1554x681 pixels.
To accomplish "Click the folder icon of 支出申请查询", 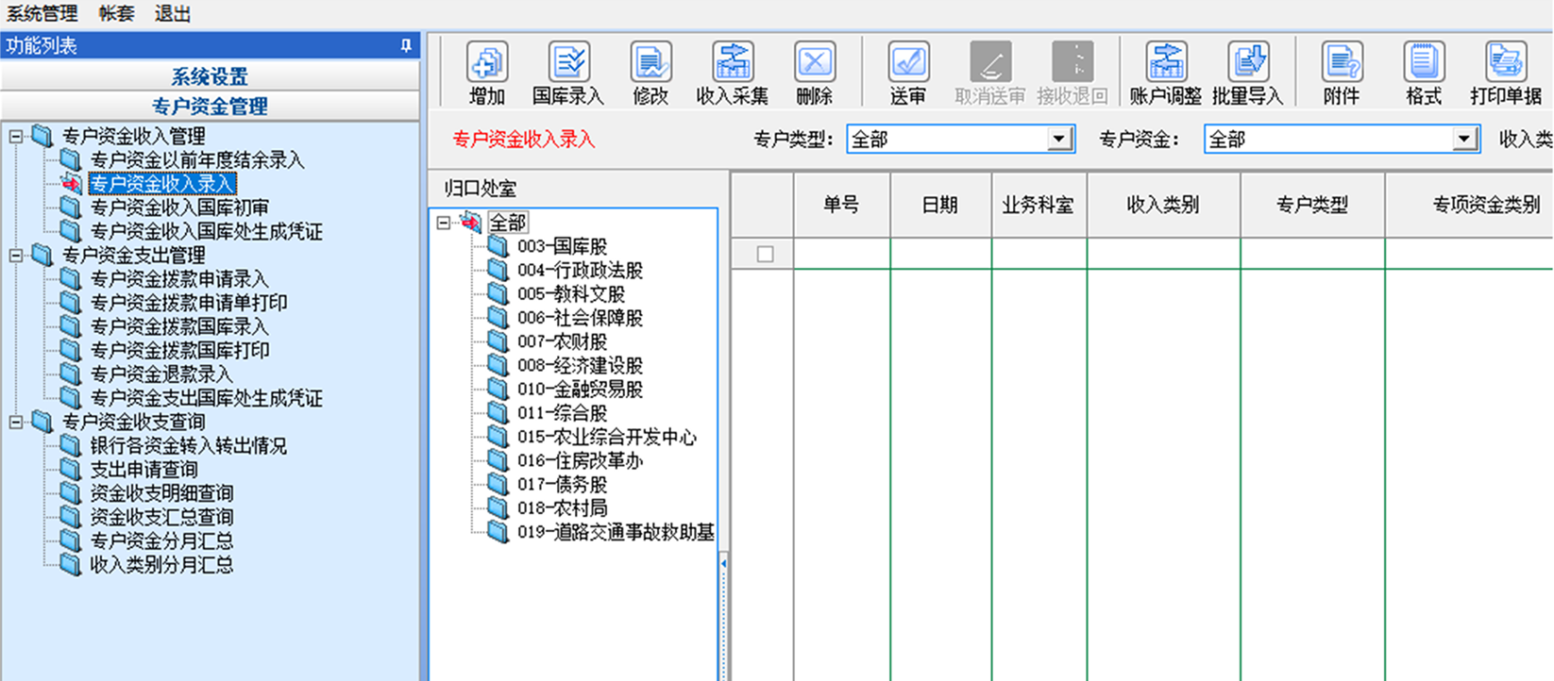I will [x=71, y=469].
